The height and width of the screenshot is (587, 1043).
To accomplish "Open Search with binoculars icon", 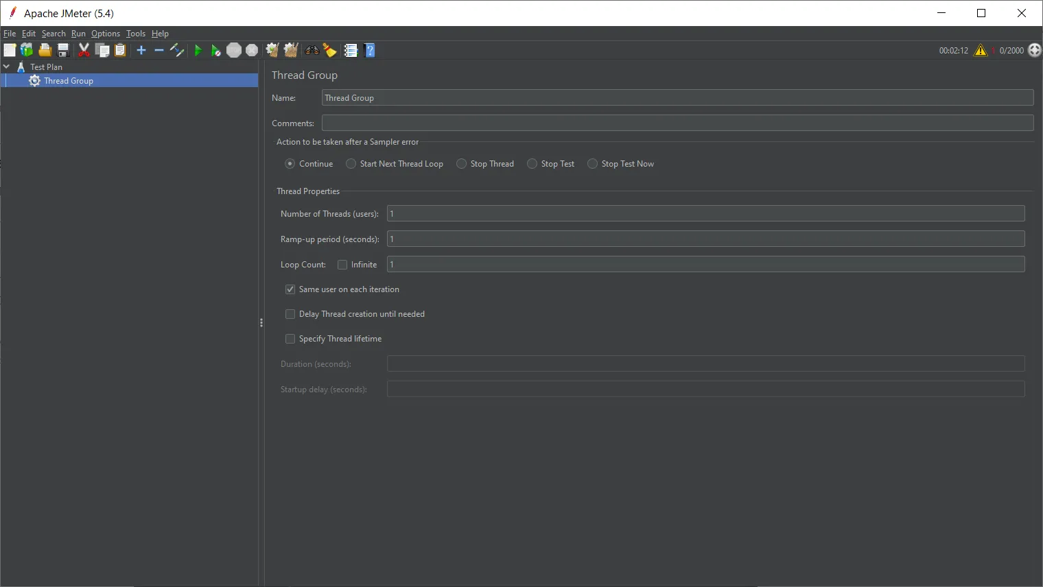I will 312,50.
